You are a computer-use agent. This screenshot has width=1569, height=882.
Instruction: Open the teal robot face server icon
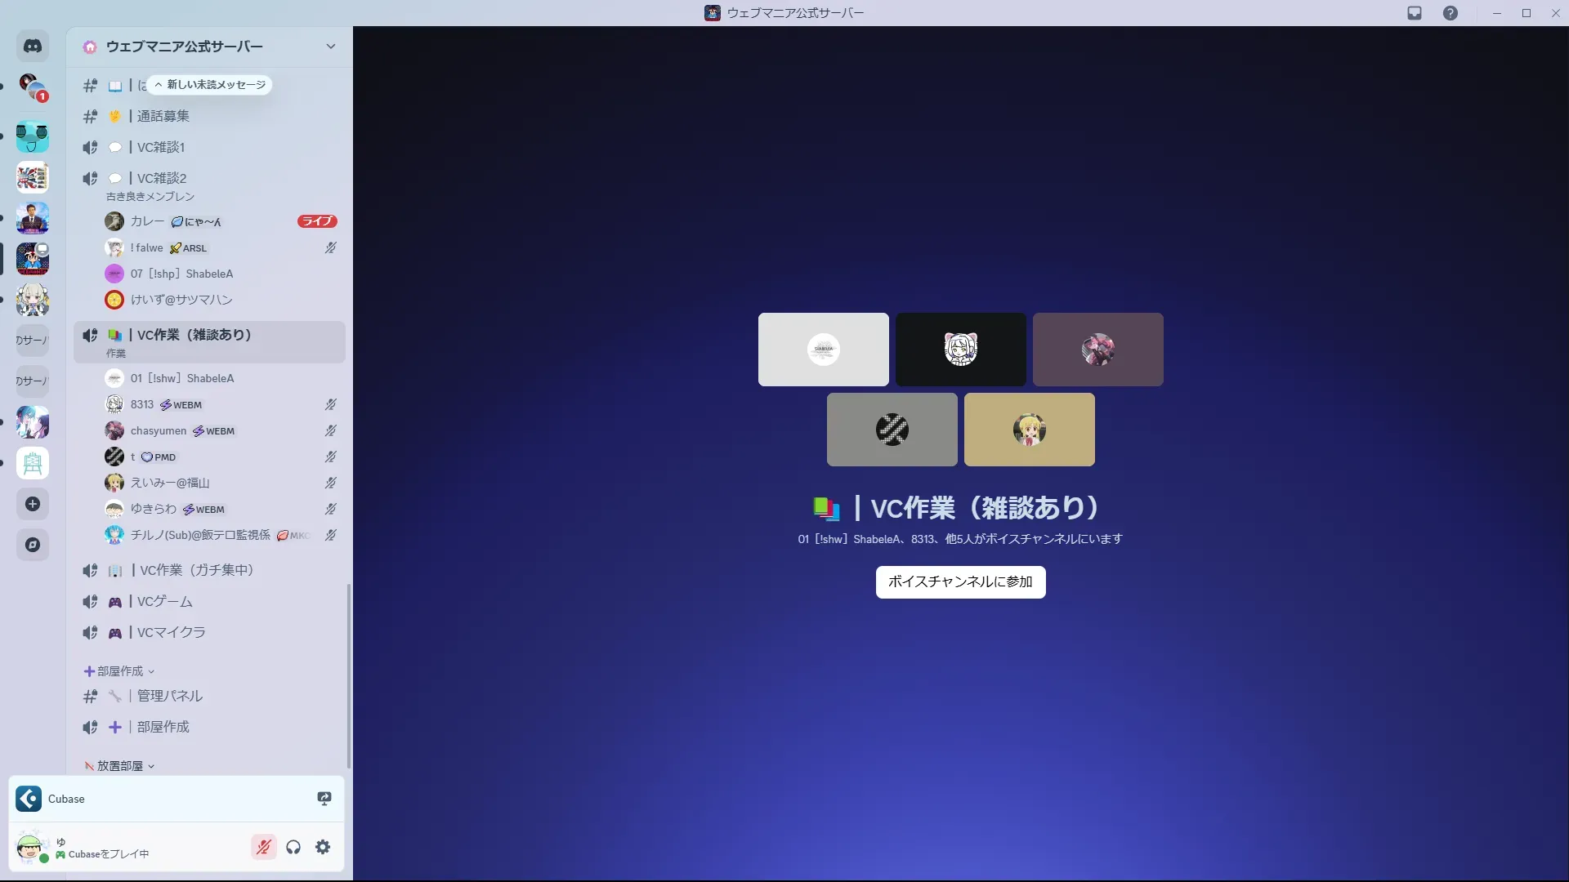(x=33, y=136)
